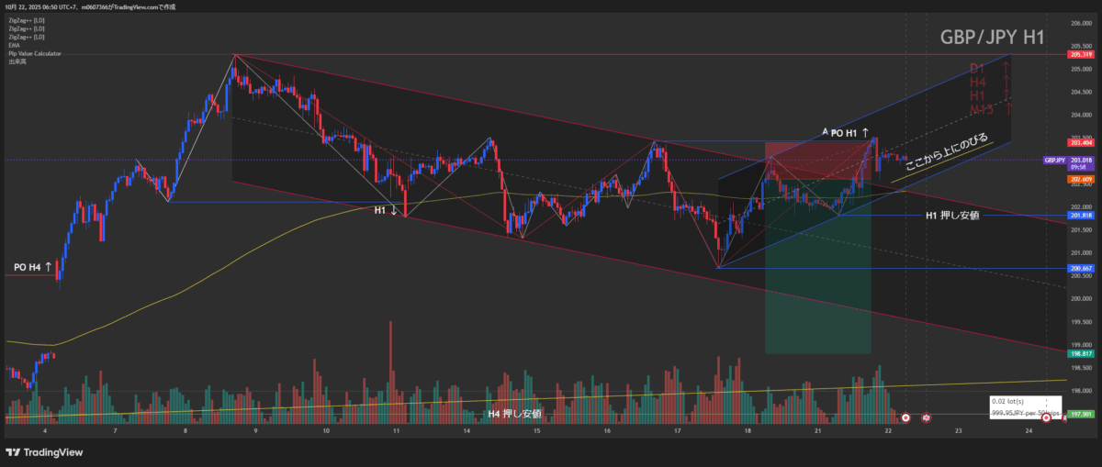Click the red 205.319 price label
Viewport: 1102px width, 467px height.
click(1080, 55)
